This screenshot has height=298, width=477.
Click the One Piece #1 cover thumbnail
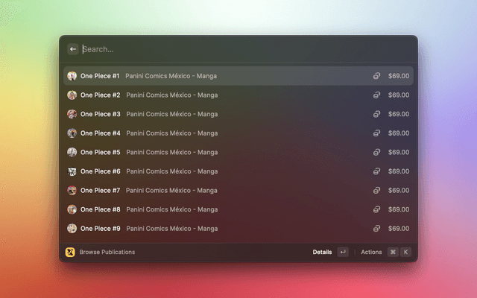click(72, 76)
